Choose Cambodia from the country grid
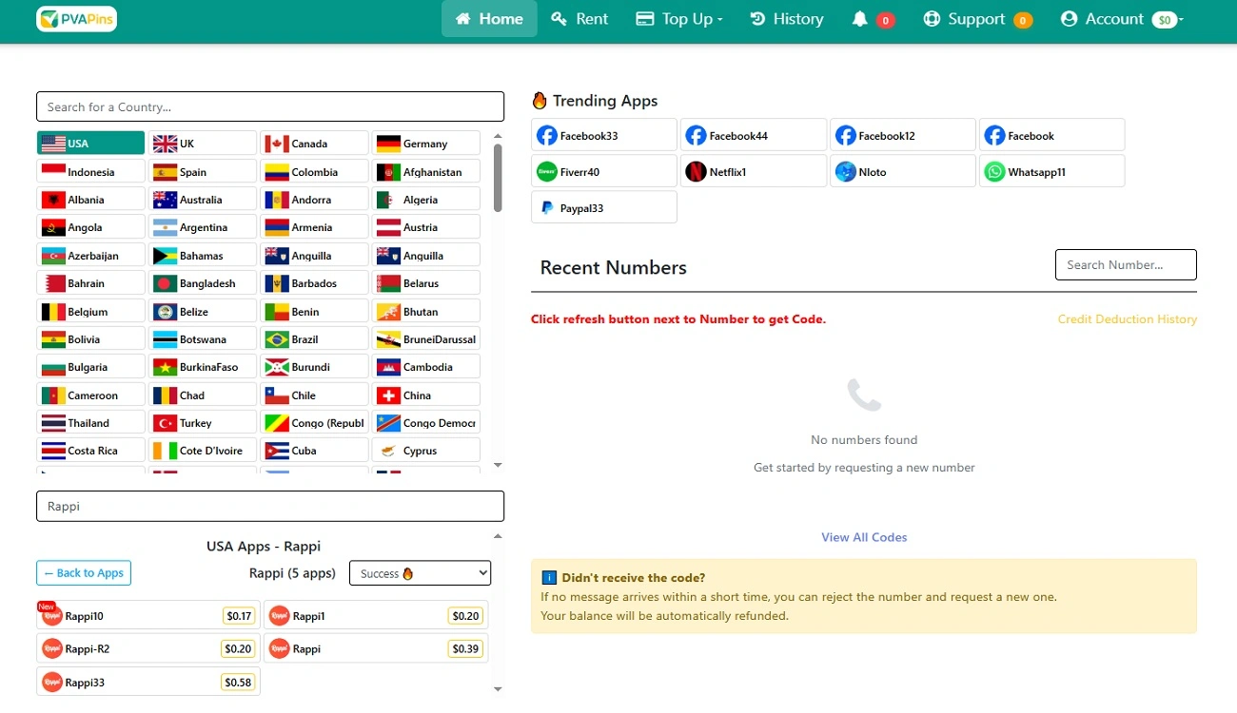The height and width of the screenshot is (713, 1237). coord(426,367)
